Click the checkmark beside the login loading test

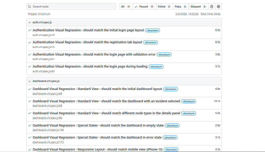(x=30, y=66)
